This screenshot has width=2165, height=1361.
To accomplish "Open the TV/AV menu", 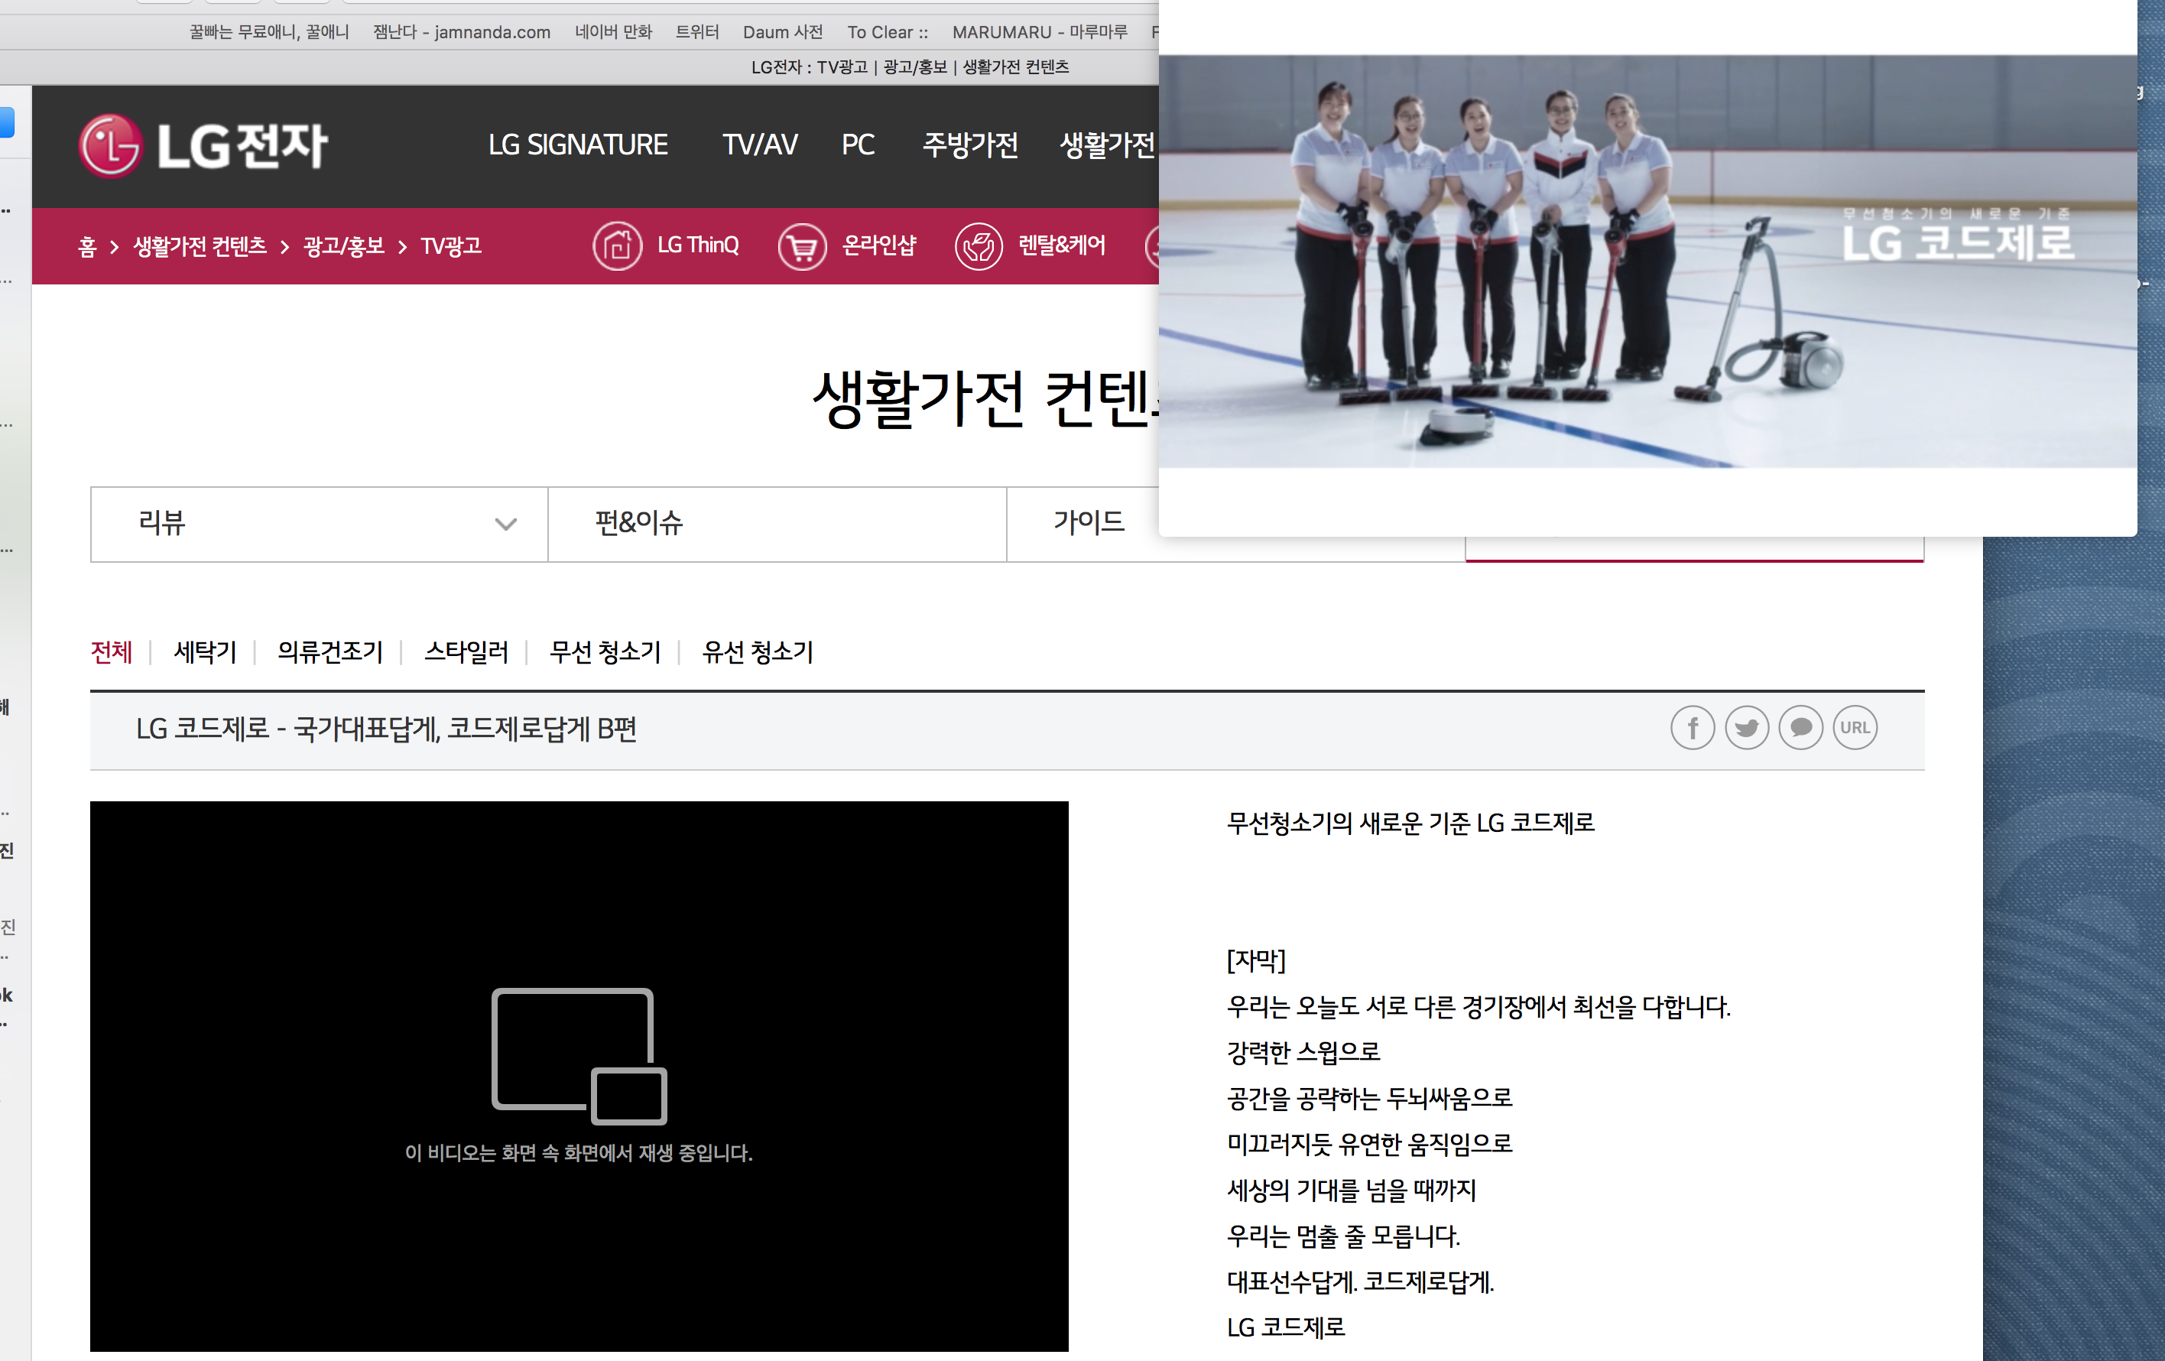I will 760,145.
